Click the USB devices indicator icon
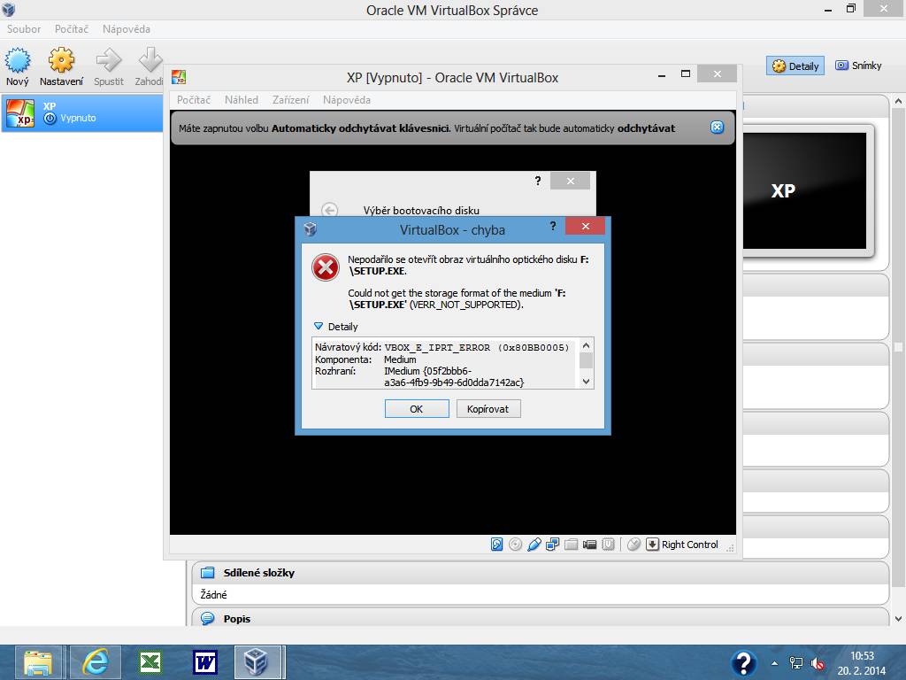906x680 pixels. [x=534, y=545]
